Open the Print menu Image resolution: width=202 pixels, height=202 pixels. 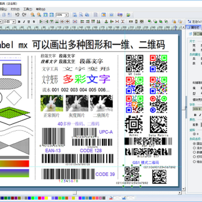tap(15, 9)
